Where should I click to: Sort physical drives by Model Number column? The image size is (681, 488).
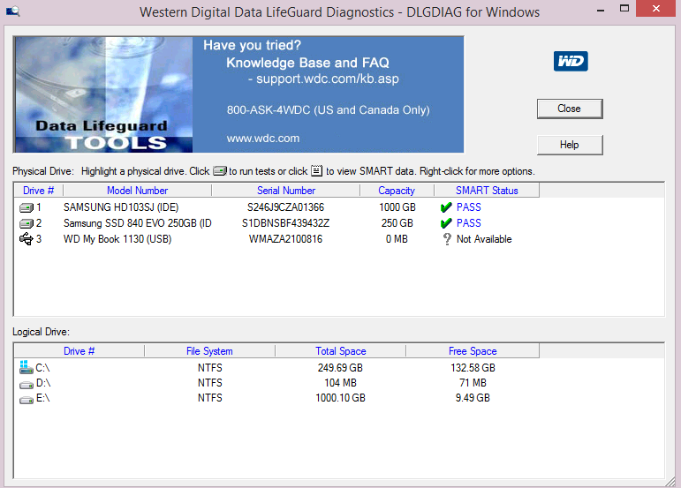[137, 191]
